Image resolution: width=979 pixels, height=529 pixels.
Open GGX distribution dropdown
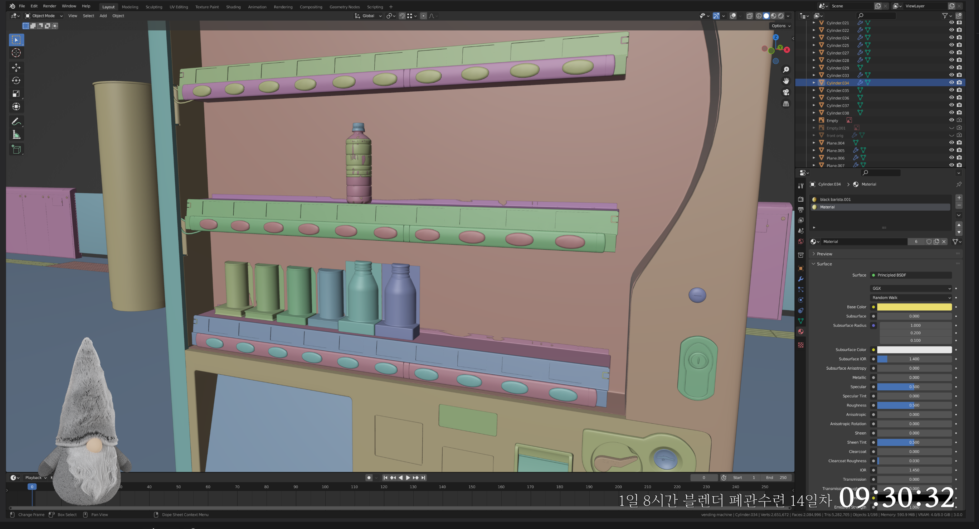(911, 288)
